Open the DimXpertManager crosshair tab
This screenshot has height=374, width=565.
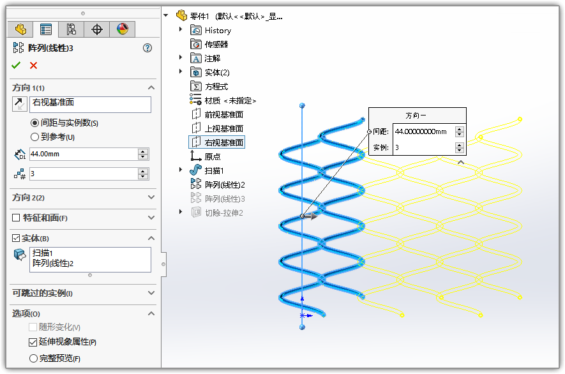[96, 29]
